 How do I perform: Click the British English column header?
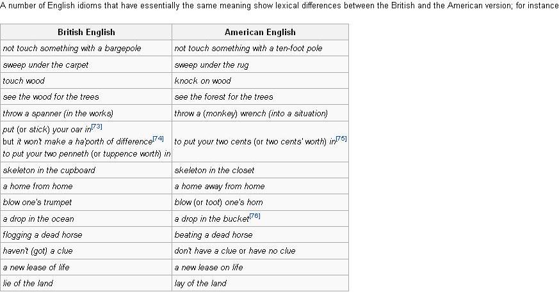tap(86, 32)
